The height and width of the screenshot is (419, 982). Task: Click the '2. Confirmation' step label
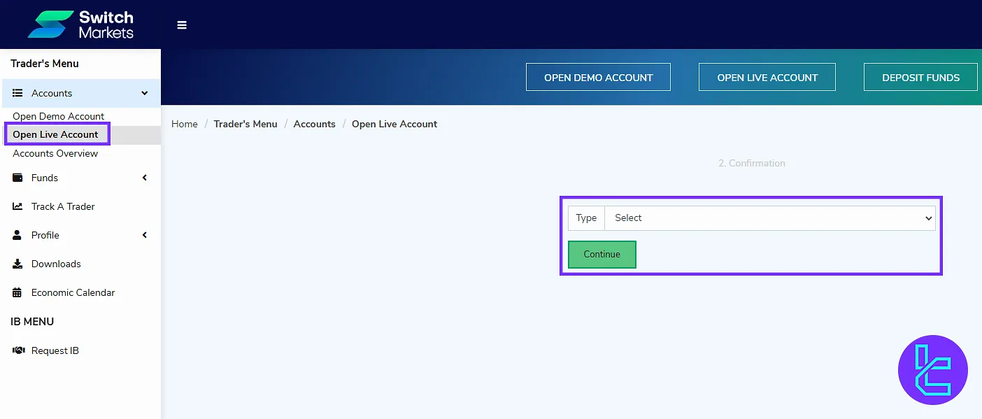(x=752, y=163)
